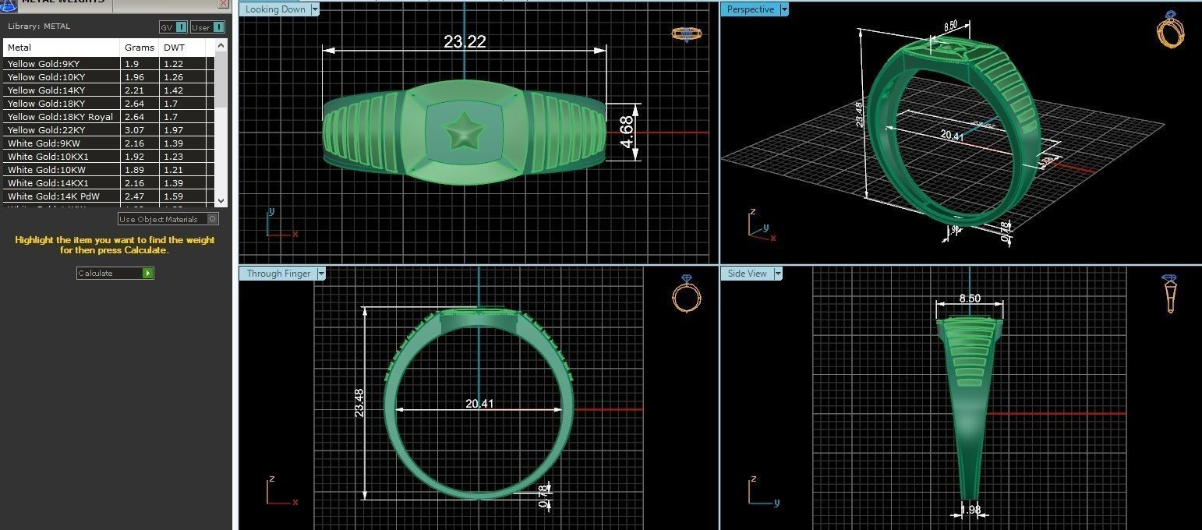Select the Yellow Gold:22KY row

[109, 130]
